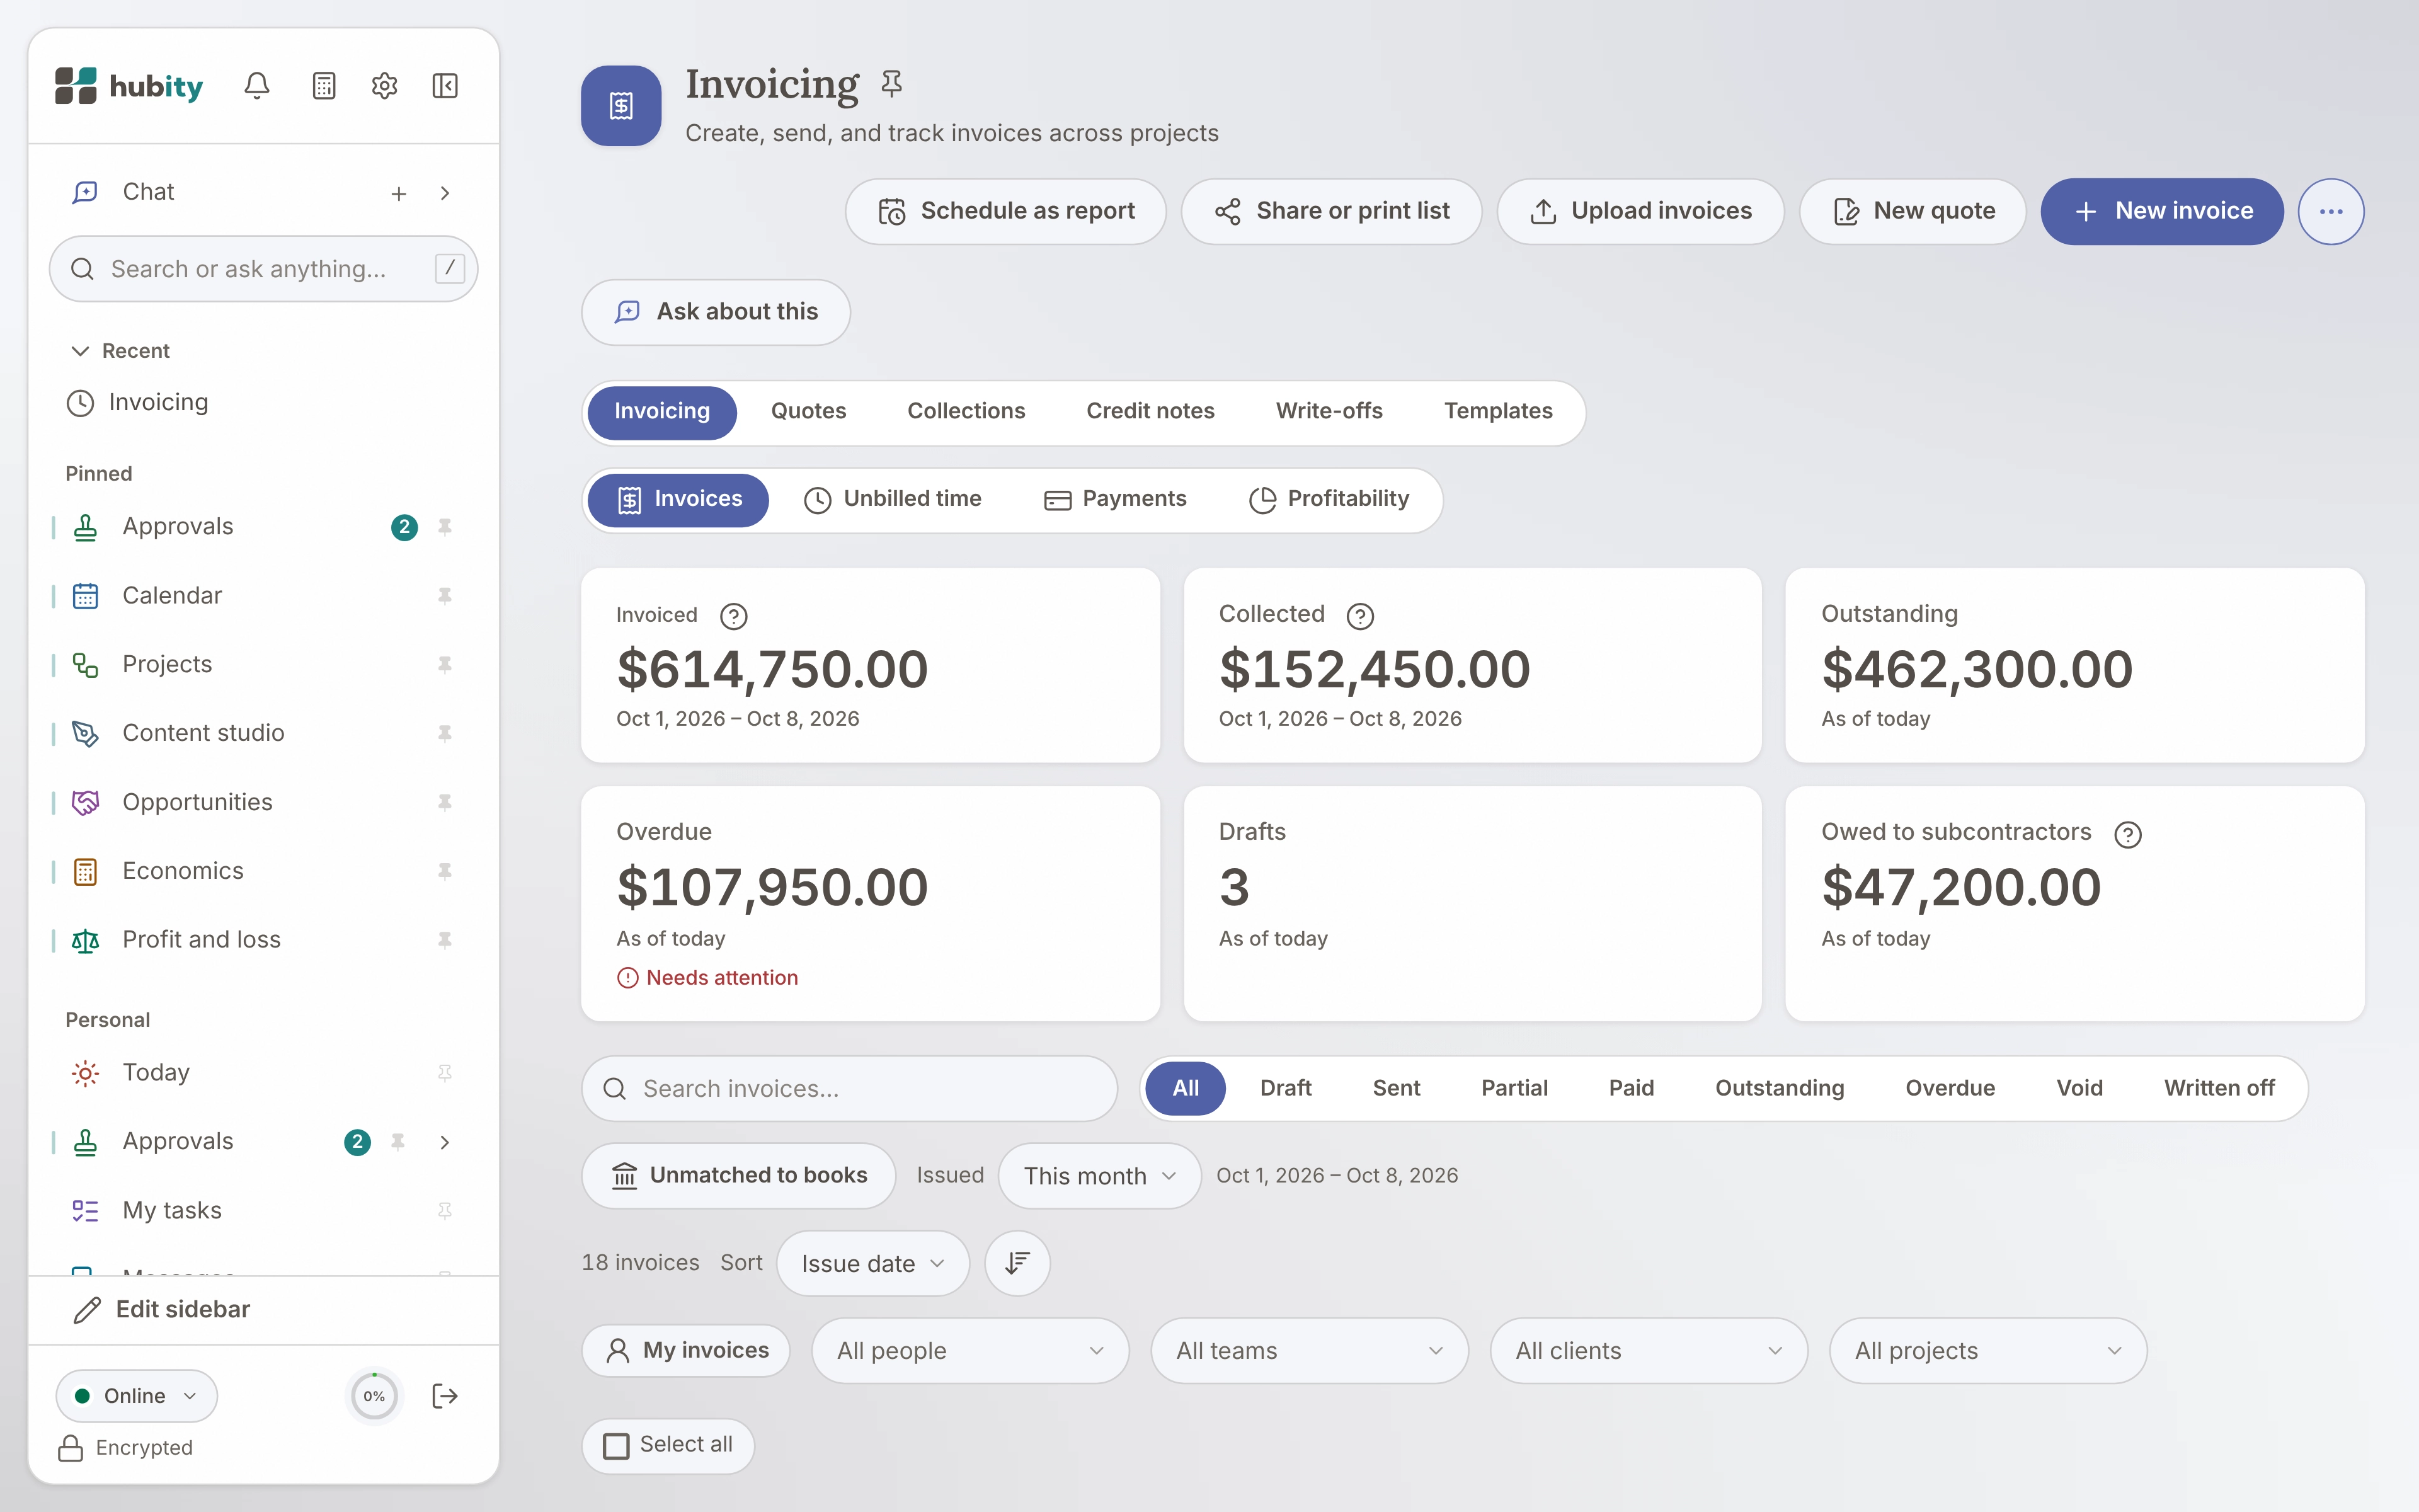Create a New invoice

[2162, 211]
